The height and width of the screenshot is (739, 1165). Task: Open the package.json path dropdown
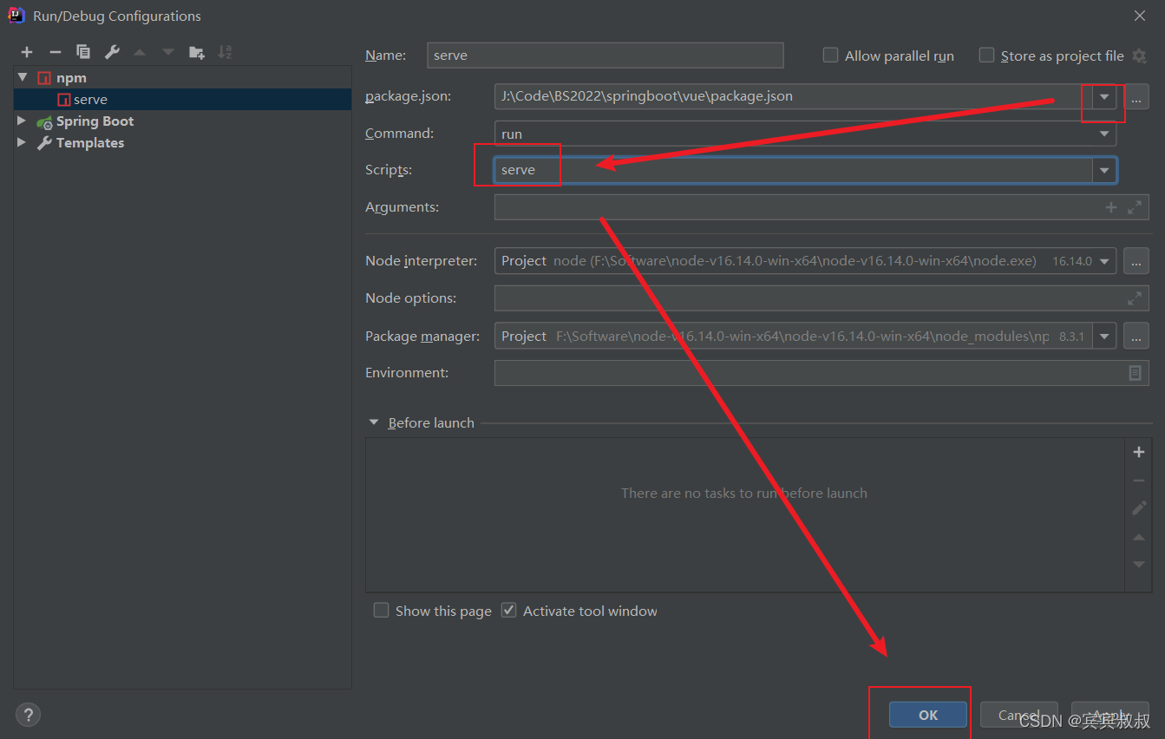coord(1103,96)
